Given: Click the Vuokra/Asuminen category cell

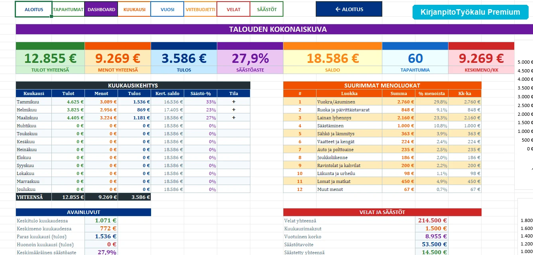Looking at the screenshot, I should (x=349, y=101).
